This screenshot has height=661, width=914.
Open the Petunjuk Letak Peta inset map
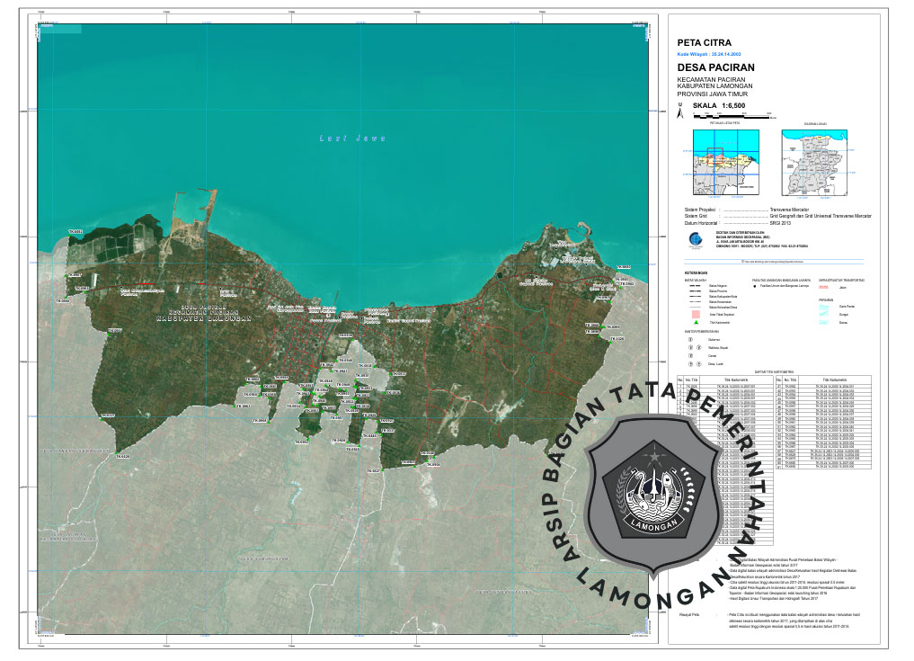point(723,160)
